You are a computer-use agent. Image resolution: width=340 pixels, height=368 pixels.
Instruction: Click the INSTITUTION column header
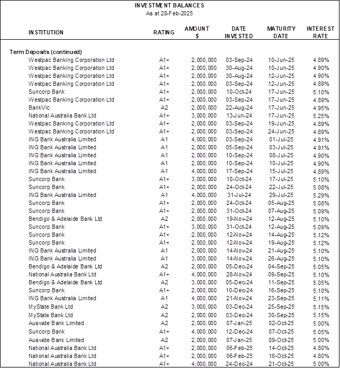click(46, 32)
